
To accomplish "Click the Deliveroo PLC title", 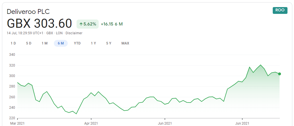I will point(28,12).
